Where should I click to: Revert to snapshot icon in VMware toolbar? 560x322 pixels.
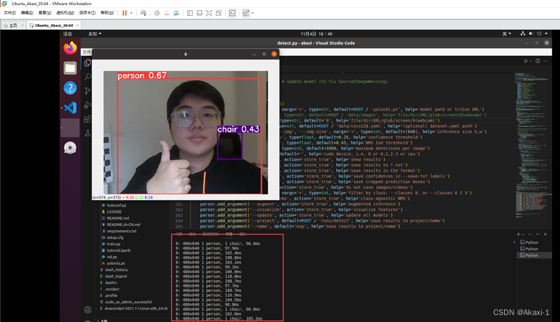coord(167,13)
